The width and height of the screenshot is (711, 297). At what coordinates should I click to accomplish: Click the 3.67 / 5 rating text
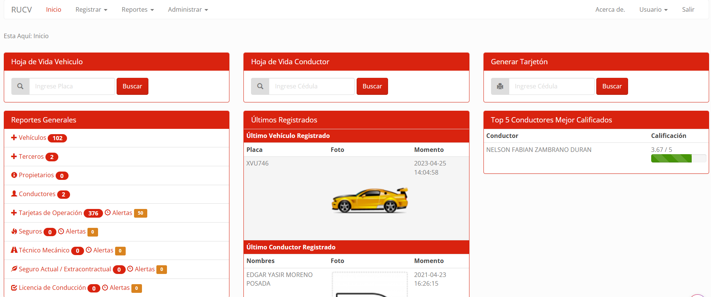pos(661,150)
